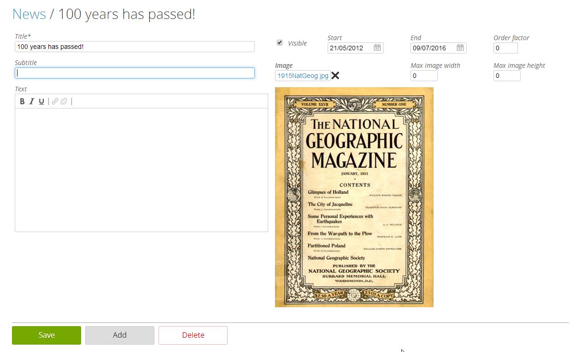Open the 1915NatGeog.jpg file link
This screenshot has height=352, width=581.
(x=303, y=76)
